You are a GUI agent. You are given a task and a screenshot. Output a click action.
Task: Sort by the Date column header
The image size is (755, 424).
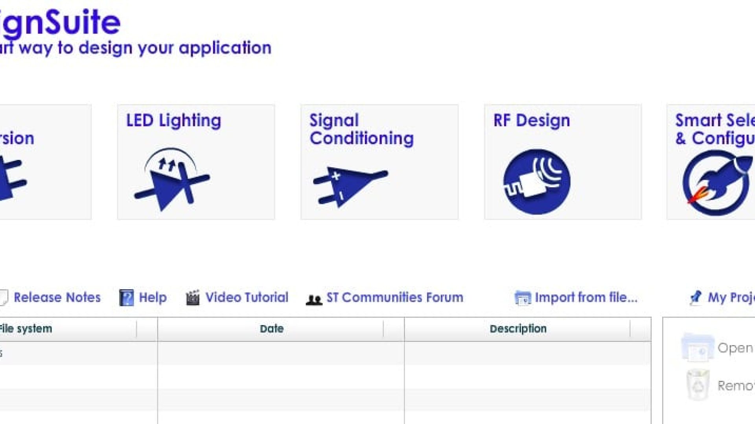click(271, 329)
